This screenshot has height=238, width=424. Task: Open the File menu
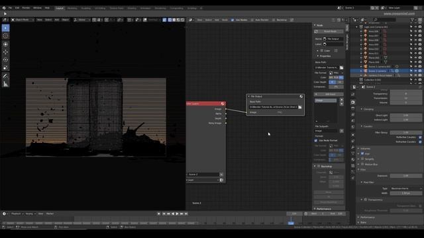click(10, 8)
